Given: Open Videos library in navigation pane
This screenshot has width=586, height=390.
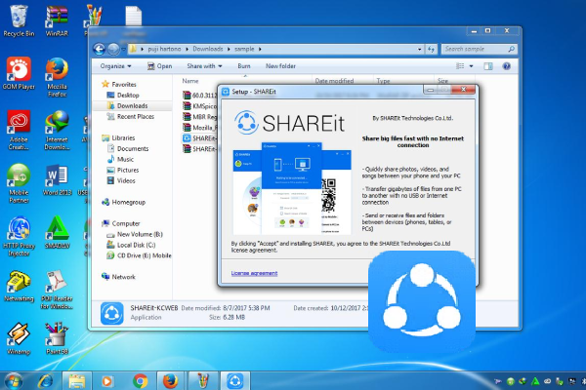Looking at the screenshot, I should click(x=121, y=180).
